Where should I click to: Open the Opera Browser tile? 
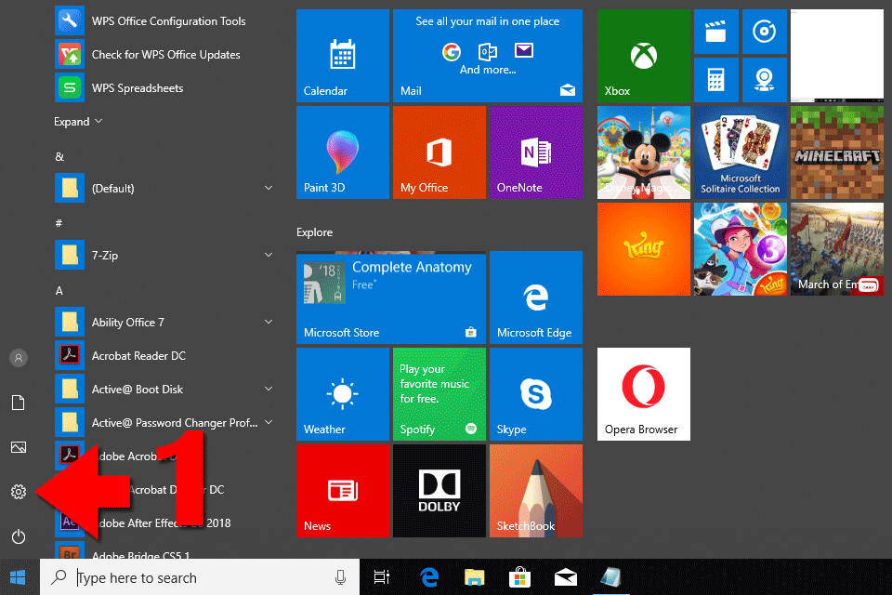[644, 394]
